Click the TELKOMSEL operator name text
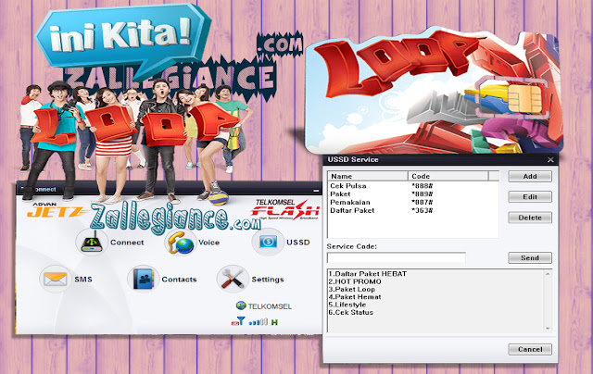 [x=270, y=306]
